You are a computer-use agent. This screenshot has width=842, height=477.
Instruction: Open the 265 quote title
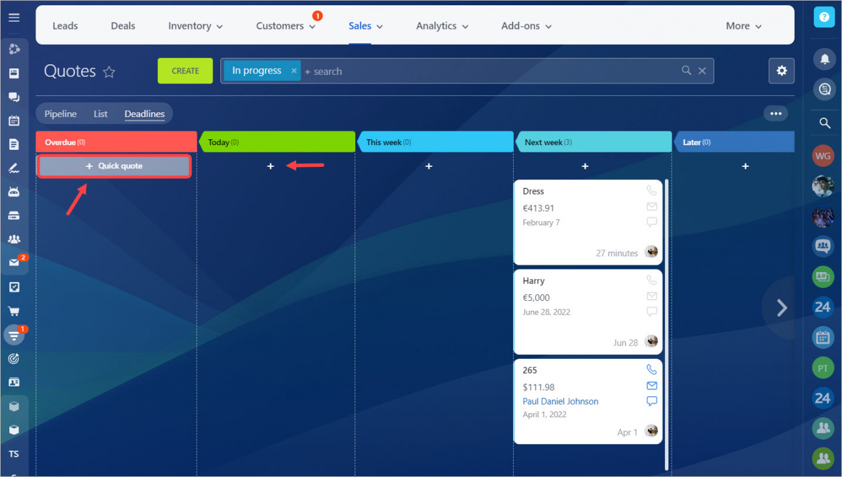(530, 370)
